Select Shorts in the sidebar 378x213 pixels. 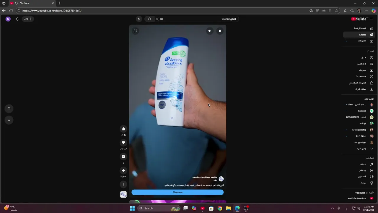coord(359,35)
